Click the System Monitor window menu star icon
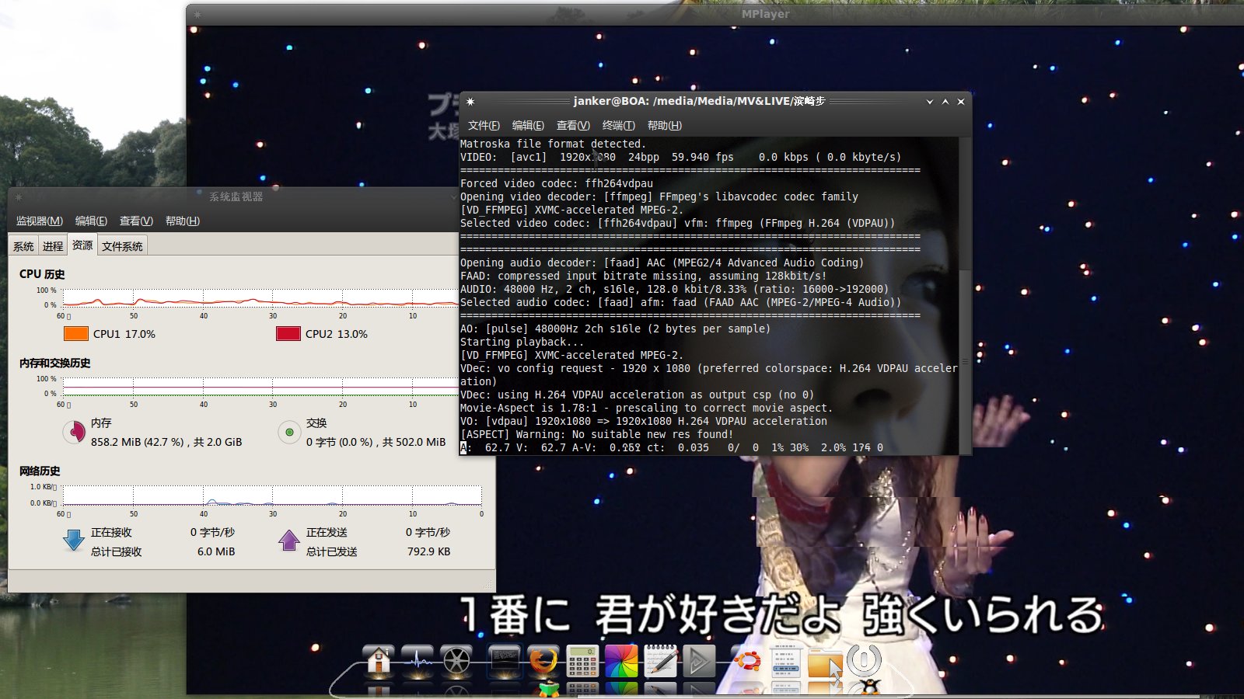This screenshot has width=1244, height=699. pos(19,196)
